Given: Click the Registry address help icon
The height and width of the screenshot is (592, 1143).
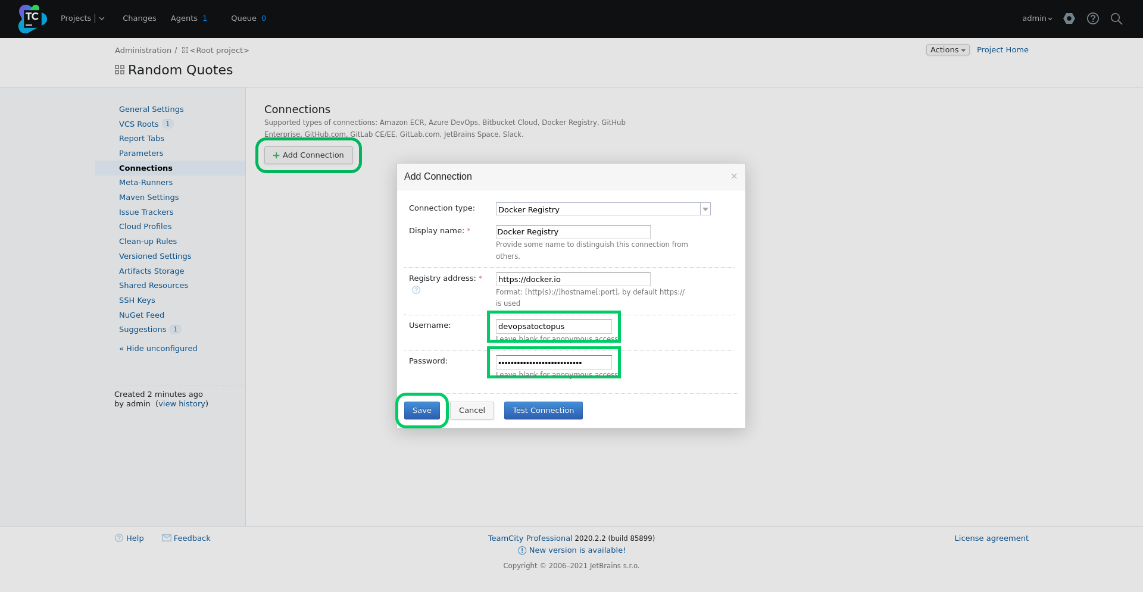Looking at the screenshot, I should 416,290.
